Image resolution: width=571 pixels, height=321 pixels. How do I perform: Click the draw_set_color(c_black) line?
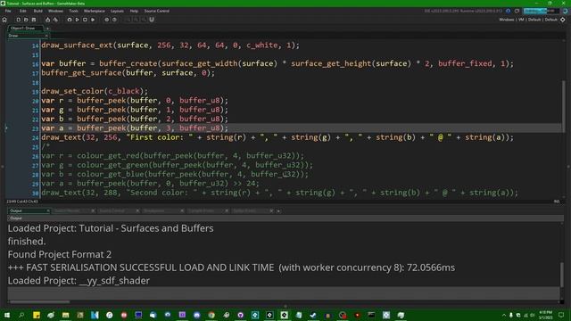pos(95,91)
